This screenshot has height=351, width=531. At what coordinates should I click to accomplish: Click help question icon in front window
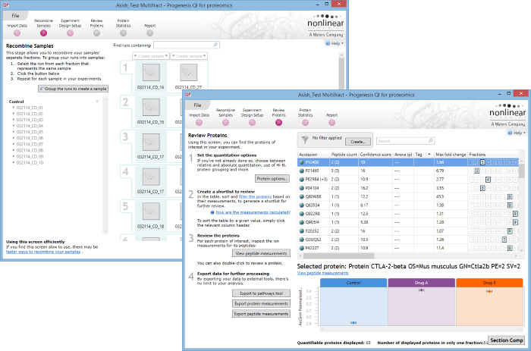point(510,133)
